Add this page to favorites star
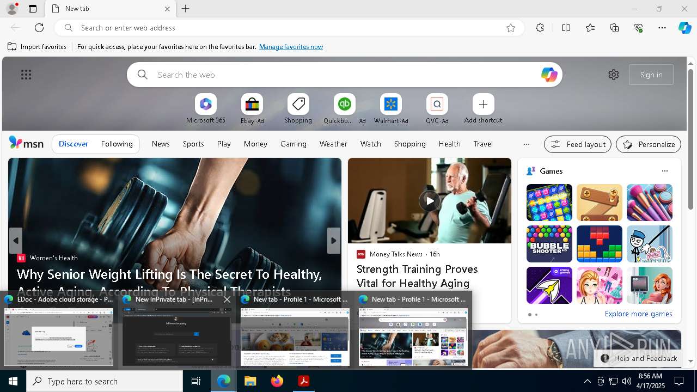Viewport: 697px width, 392px height. (x=511, y=28)
